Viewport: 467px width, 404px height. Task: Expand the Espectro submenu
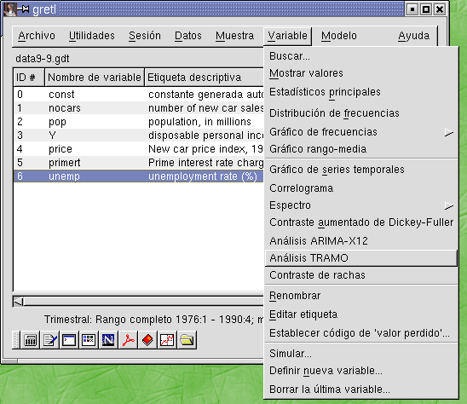point(361,205)
